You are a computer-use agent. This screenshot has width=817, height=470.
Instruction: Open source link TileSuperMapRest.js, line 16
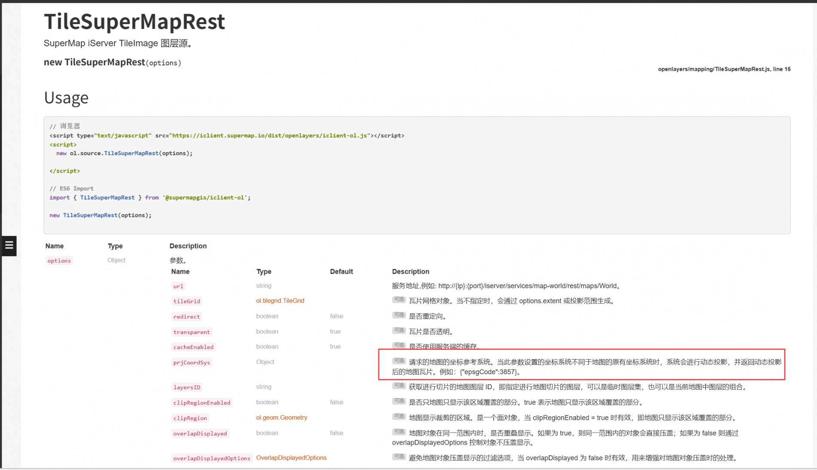pyautogui.click(x=724, y=69)
